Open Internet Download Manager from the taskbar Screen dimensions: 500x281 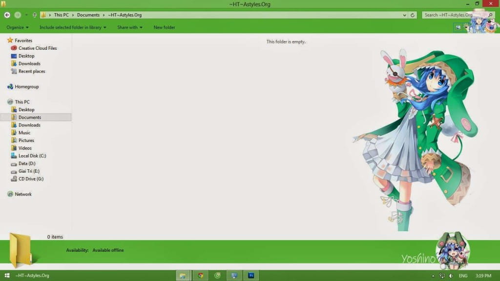click(x=217, y=275)
